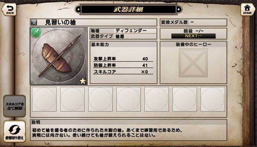Open the spear and shield weapon thumbnail
Image resolution: width=257 pixels, height=147 pixels.
[x=59, y=56]
